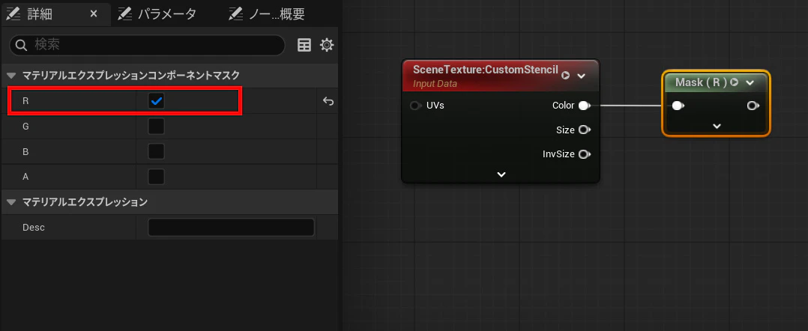Click the UVs input pin
Screen dimensions: 808x331
tap(415, 106)
